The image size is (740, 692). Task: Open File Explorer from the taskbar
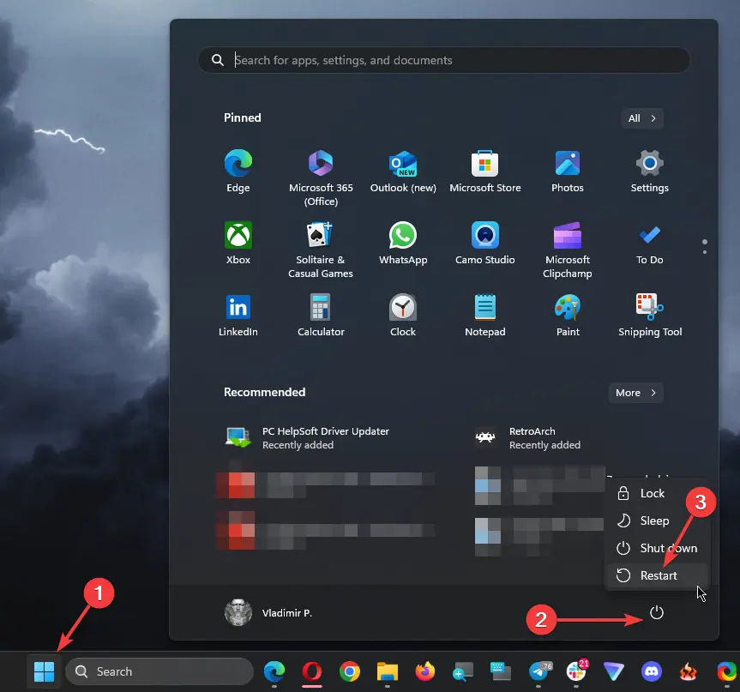pyautogui.click(x=388, y=671)
